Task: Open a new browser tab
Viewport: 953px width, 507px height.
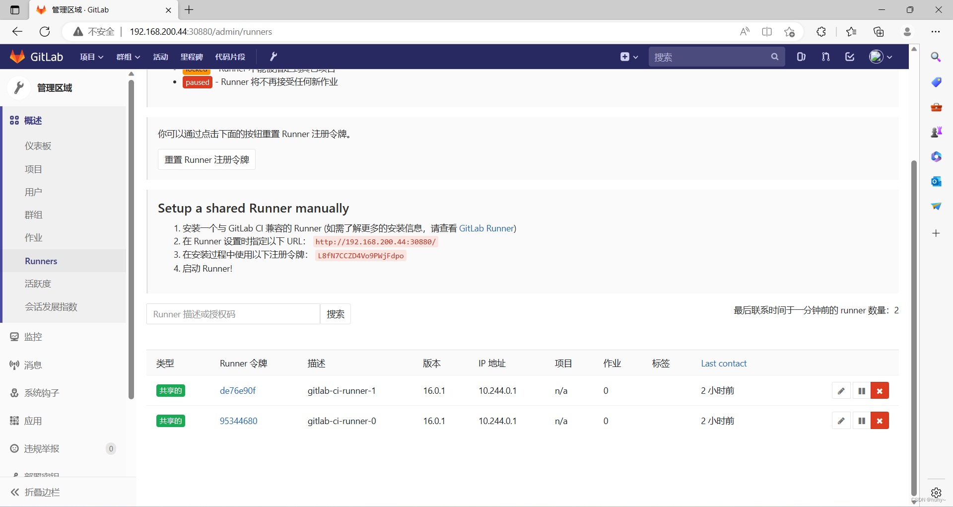Action: point(189,10)
